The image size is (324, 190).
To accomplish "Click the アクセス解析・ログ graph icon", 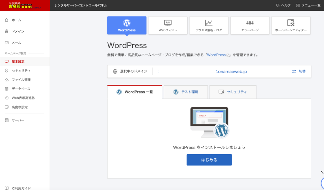I will (x=209, y=23).
